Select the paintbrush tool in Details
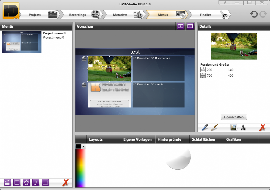The image size is (270, 190). click(214, 127)
